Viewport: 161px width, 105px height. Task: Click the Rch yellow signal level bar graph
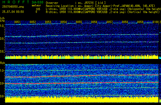82,99
